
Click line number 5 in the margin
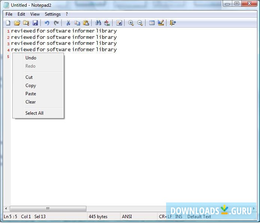[x=8, y=57]
